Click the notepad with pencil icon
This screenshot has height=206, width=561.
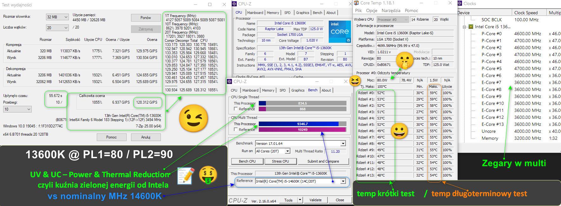click(186, 175)
